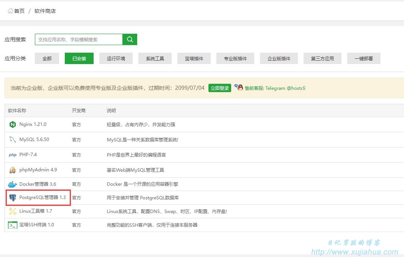
Task: Open Linux工具箱 1.7
Action: point(36,211)
